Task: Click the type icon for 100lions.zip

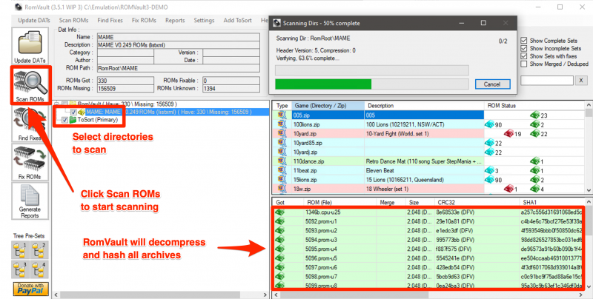Action: coord(282,124)
